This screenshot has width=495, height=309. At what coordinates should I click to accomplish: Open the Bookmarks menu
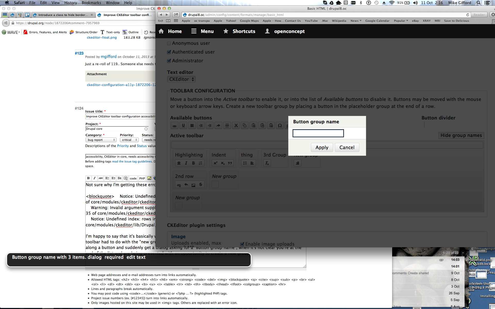point(91,3)
